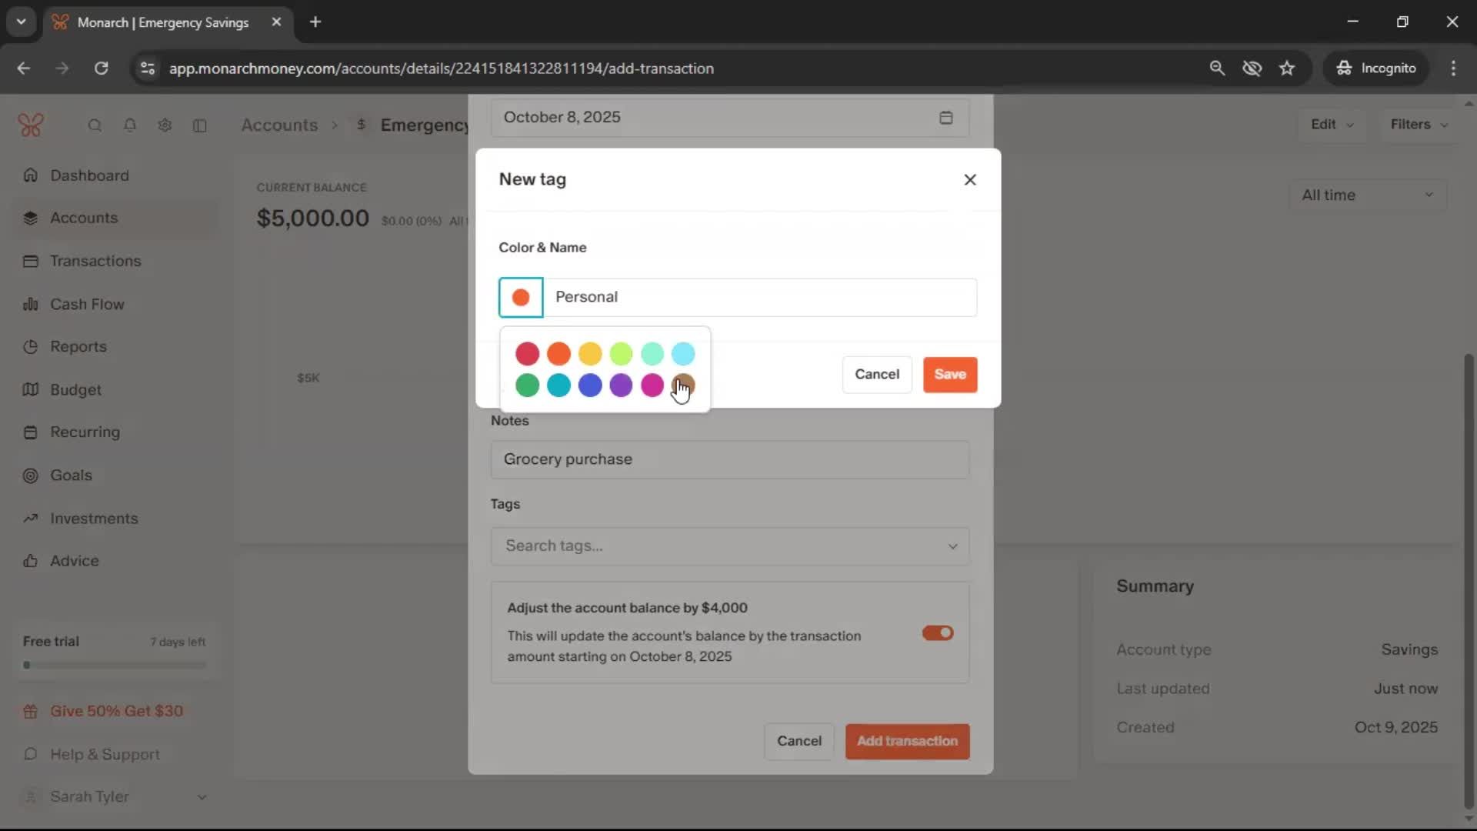Open the All time range dropdown

(x=1367, y=195)
